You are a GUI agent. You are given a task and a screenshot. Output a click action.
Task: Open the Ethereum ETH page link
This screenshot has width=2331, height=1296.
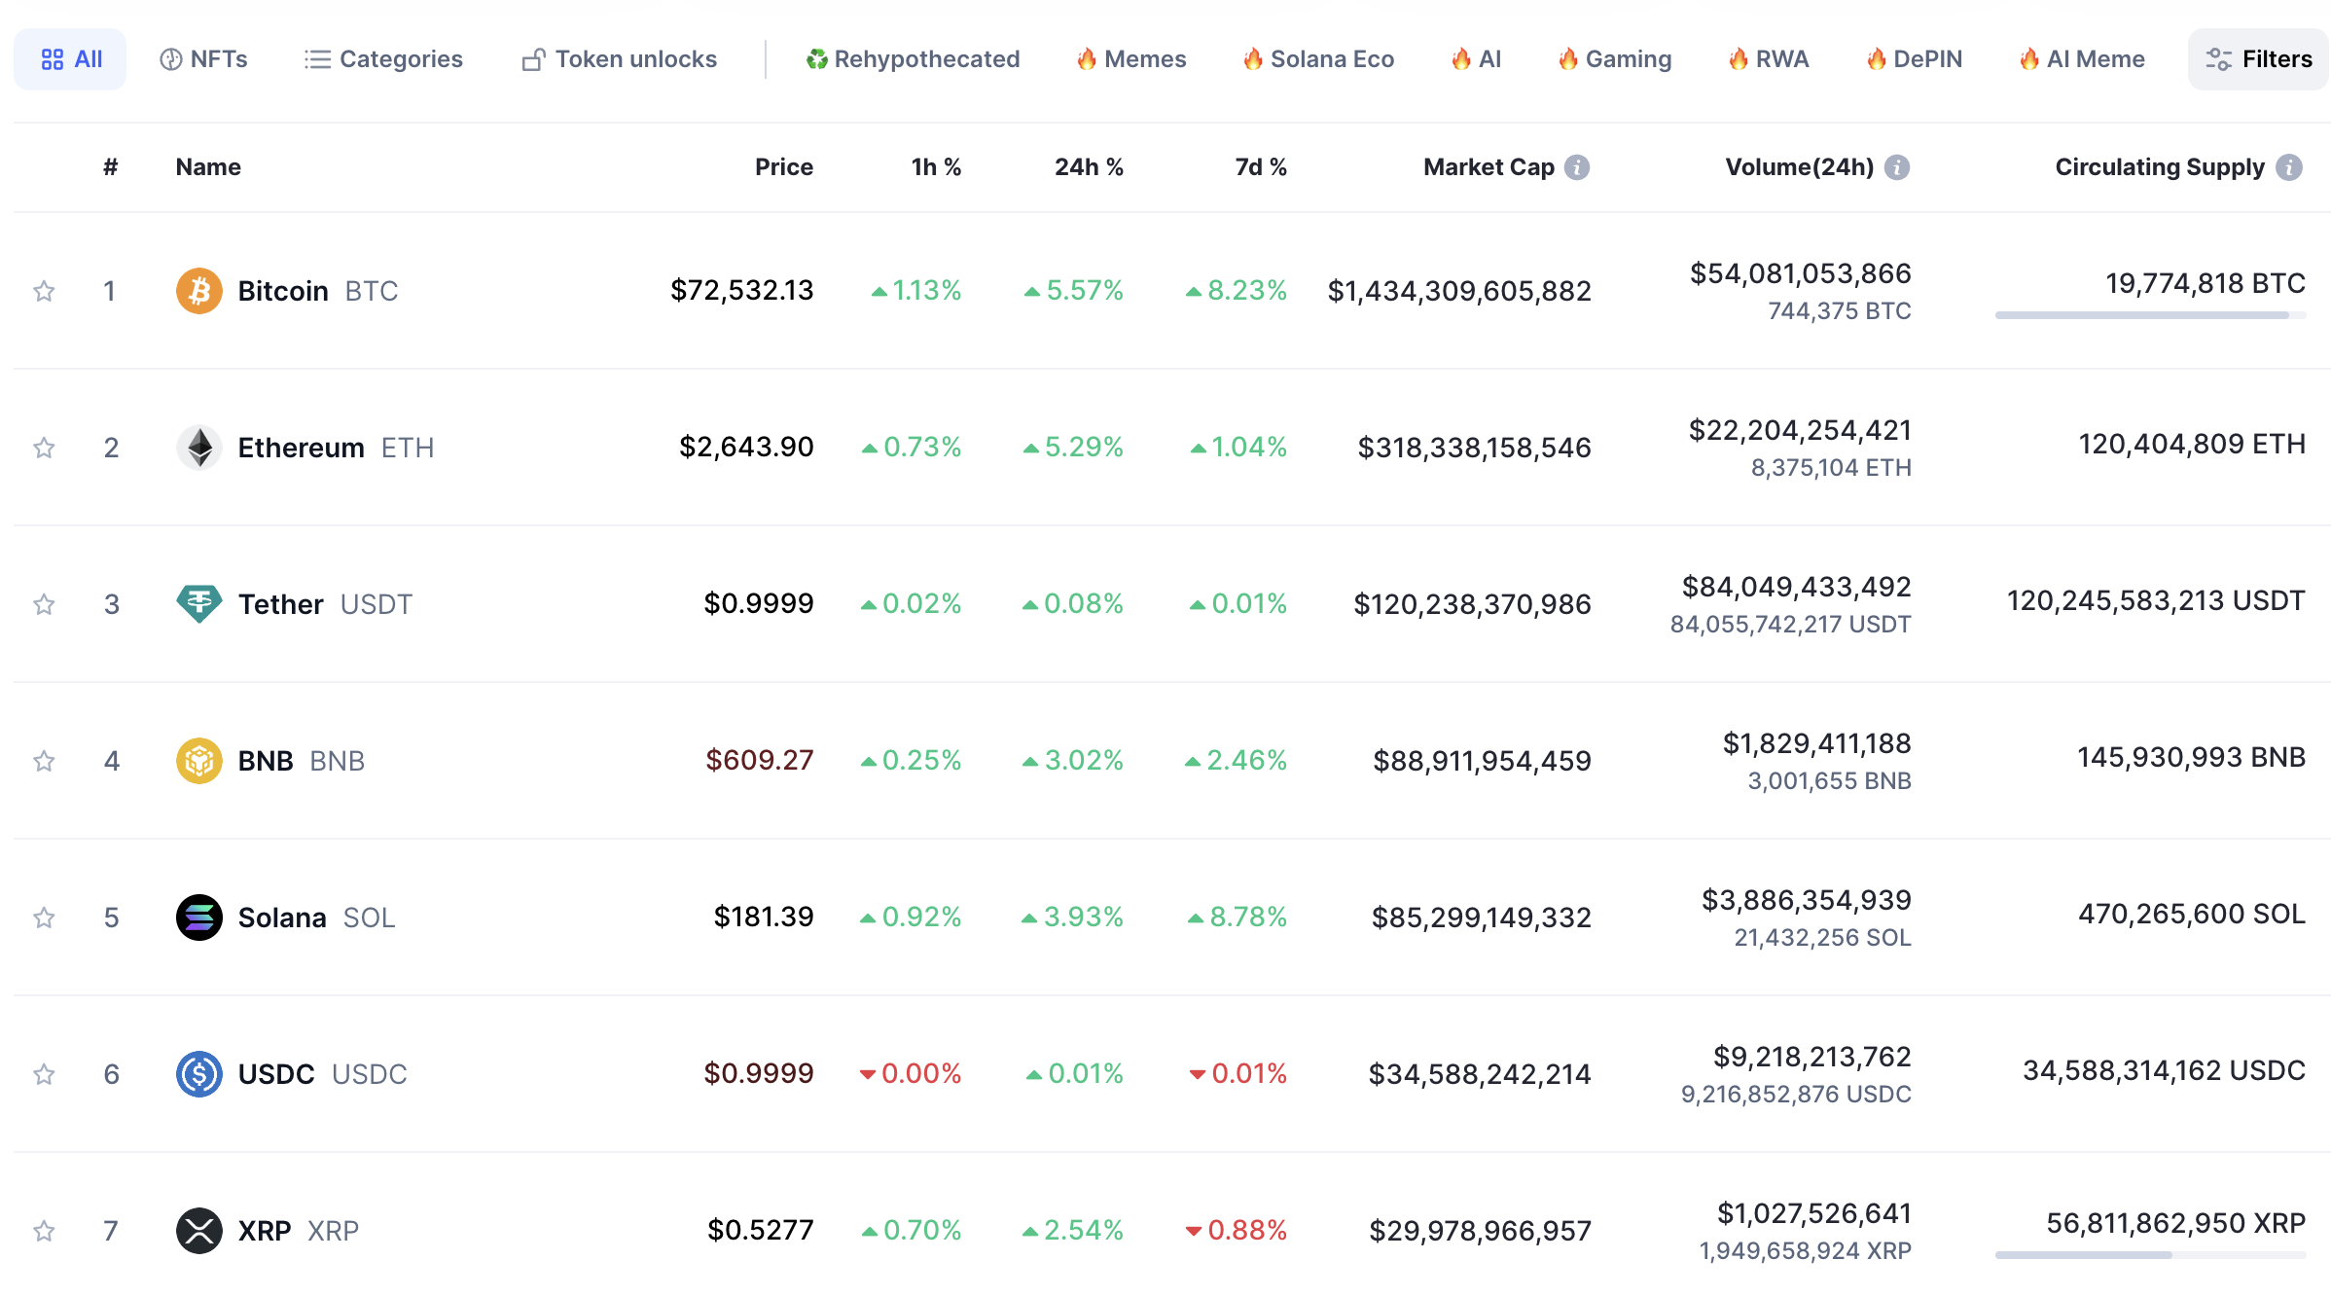(x=336, y=448)
